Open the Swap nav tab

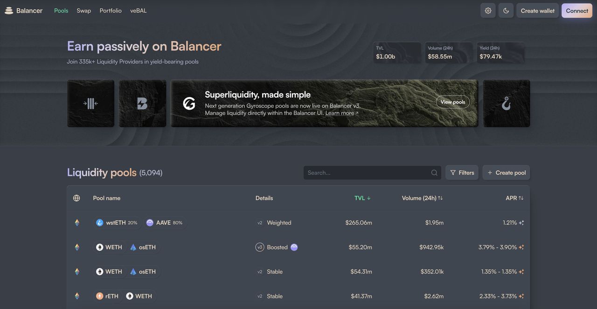pyautogui.click(x=84, y=11)
